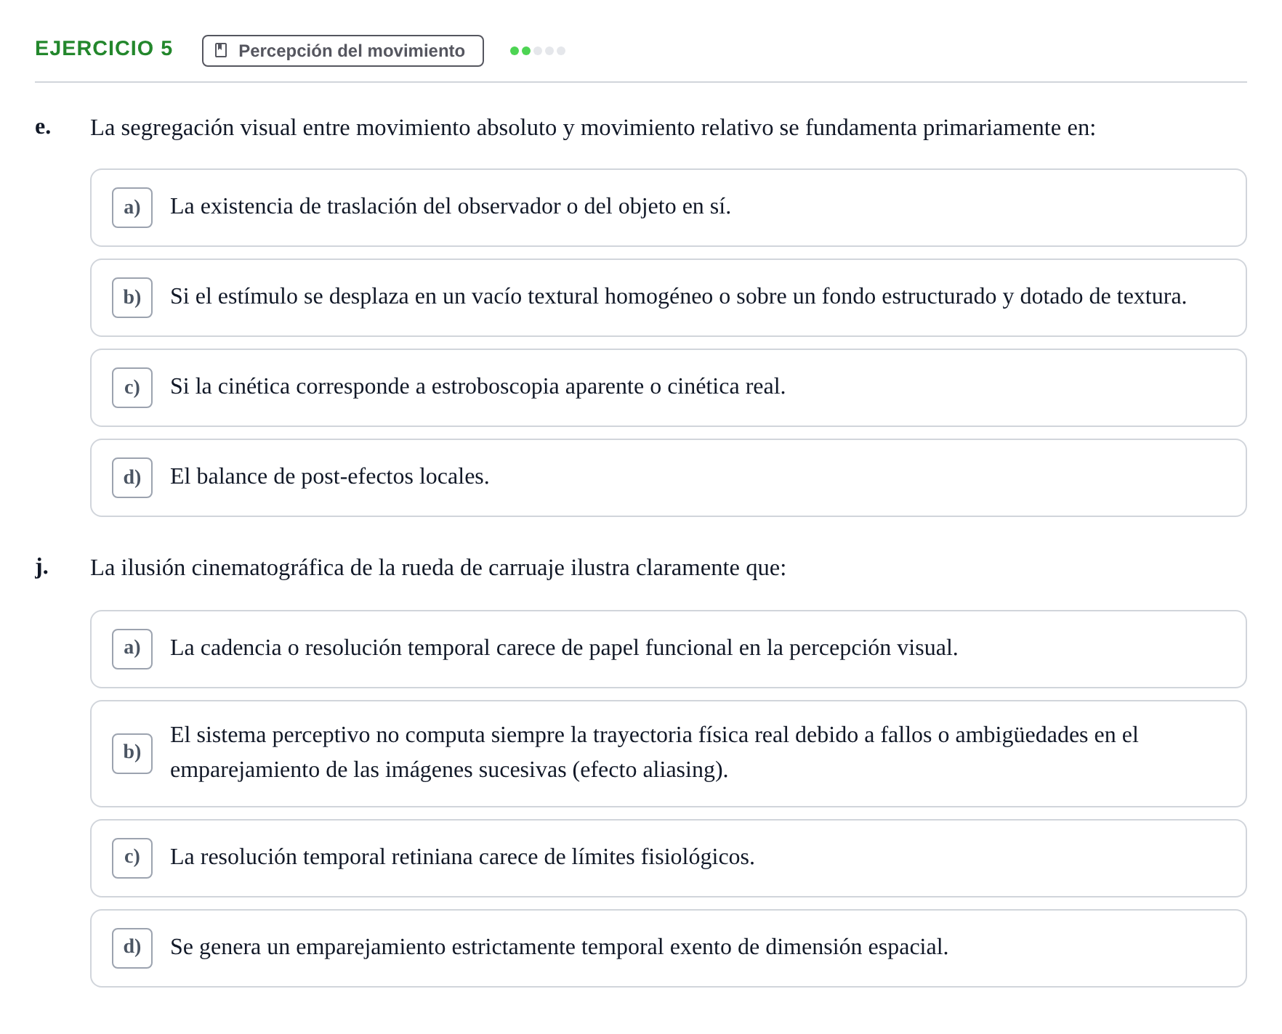
Task: Click the book icon in the Percepción tag
Action: (222, 50)
